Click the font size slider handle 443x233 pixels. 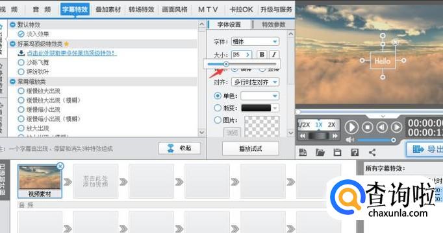coord(226,64)
